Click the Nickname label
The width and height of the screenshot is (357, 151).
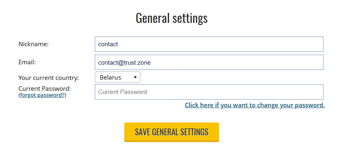(34, 44)
